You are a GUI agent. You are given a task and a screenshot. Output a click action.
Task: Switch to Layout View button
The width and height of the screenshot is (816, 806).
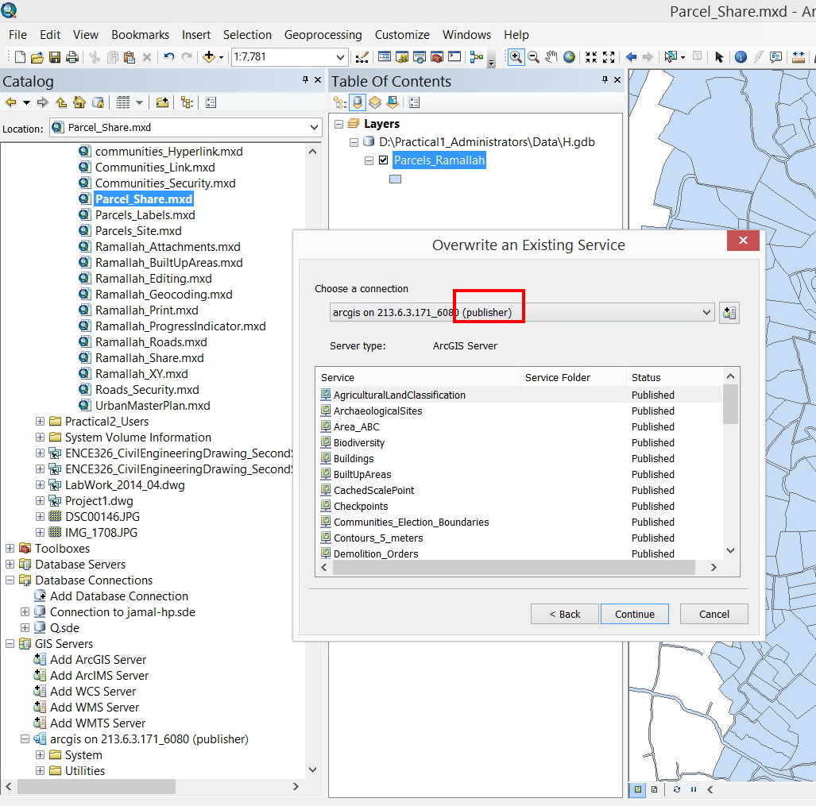(655, 789)
